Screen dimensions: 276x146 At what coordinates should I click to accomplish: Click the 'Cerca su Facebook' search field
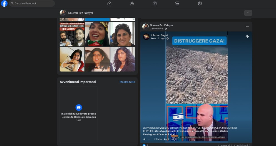(x=32, y=4)
